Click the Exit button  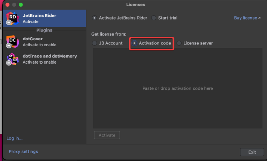pos(252,152)
